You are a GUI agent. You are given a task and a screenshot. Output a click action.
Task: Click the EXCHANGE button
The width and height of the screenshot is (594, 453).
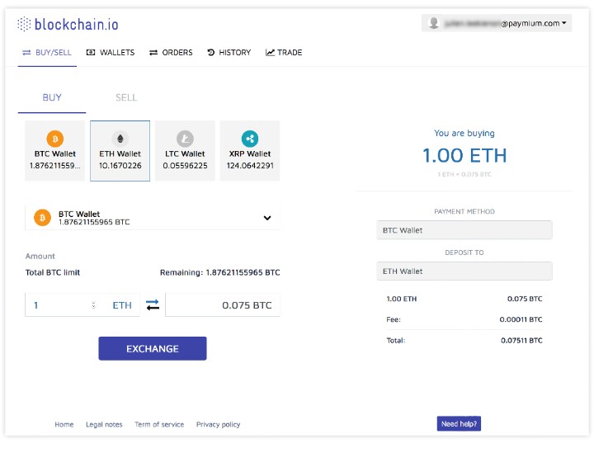(x=153, y=348)
